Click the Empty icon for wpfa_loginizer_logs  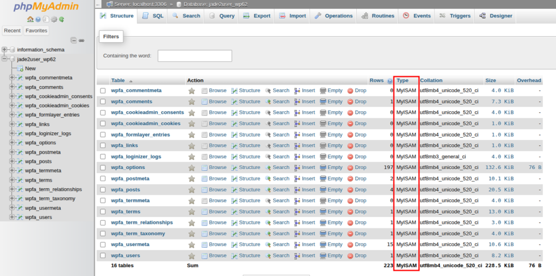[323, 157]
